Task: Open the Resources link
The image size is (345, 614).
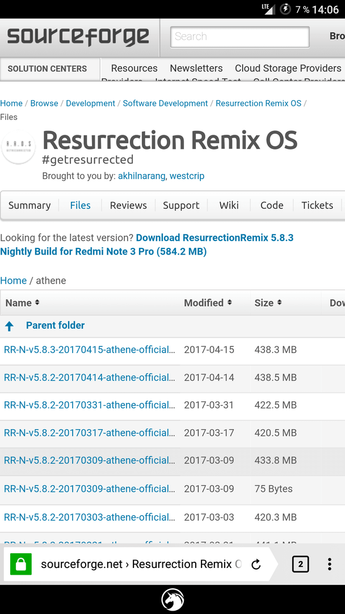Action: 134,68
